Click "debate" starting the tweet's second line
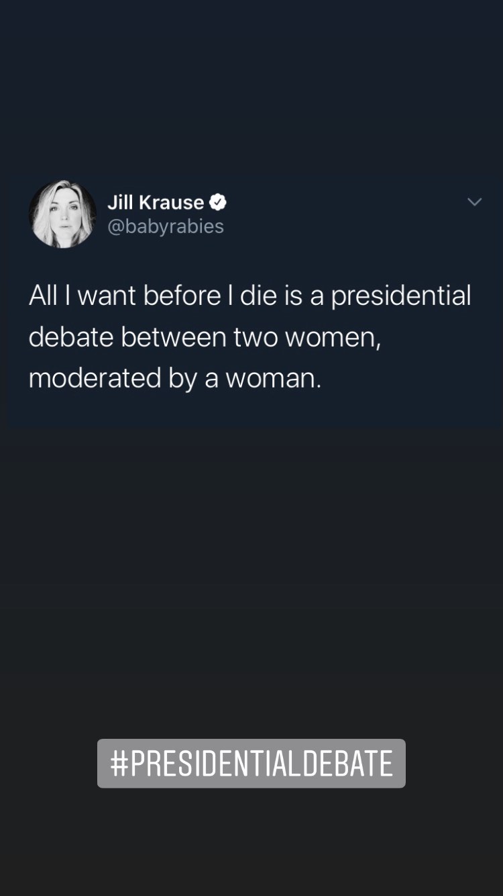Image resolution: width=503 pixels, height=896 pixels. [70, 337]
